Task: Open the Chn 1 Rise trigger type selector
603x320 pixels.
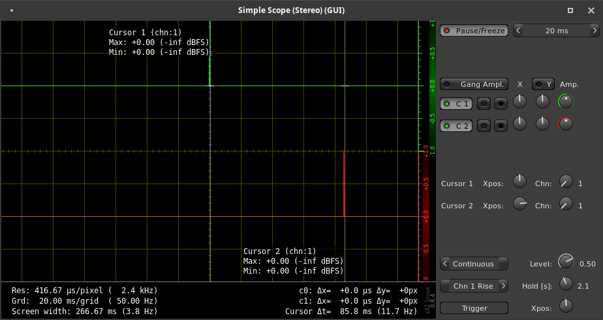Action: (474, 286)
